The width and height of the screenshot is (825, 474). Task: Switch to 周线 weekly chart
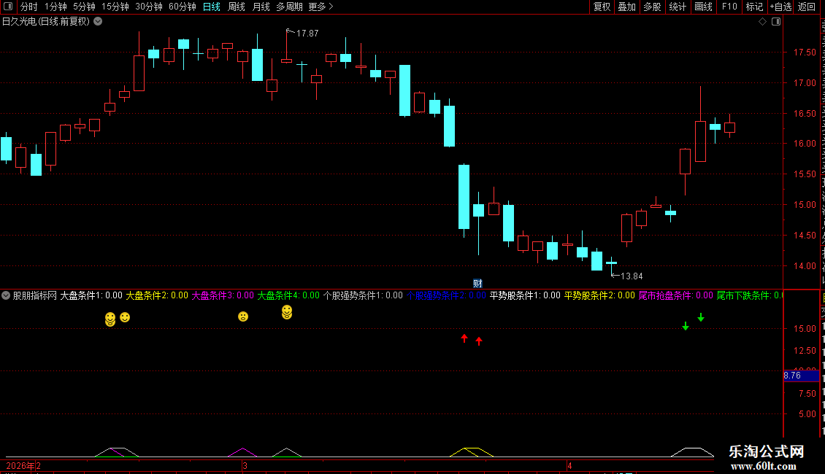pos(237,7)
